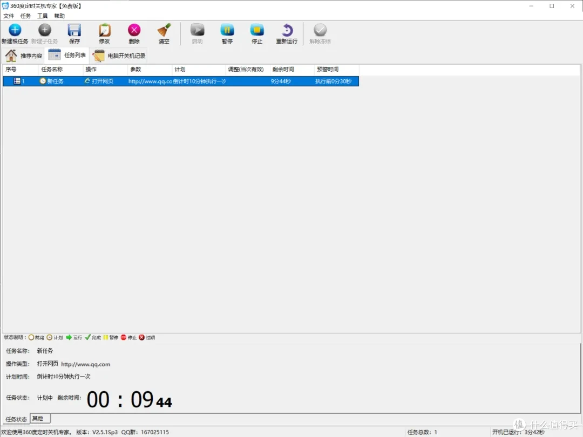Screen dimensions: 583x437
Task: Click the 计划 column header
Action: [x=199, y=70]
